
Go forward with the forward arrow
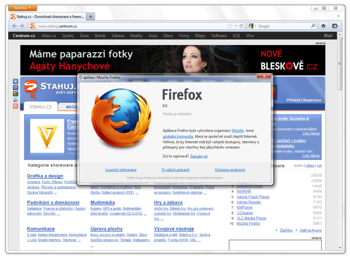pos(22,26)
